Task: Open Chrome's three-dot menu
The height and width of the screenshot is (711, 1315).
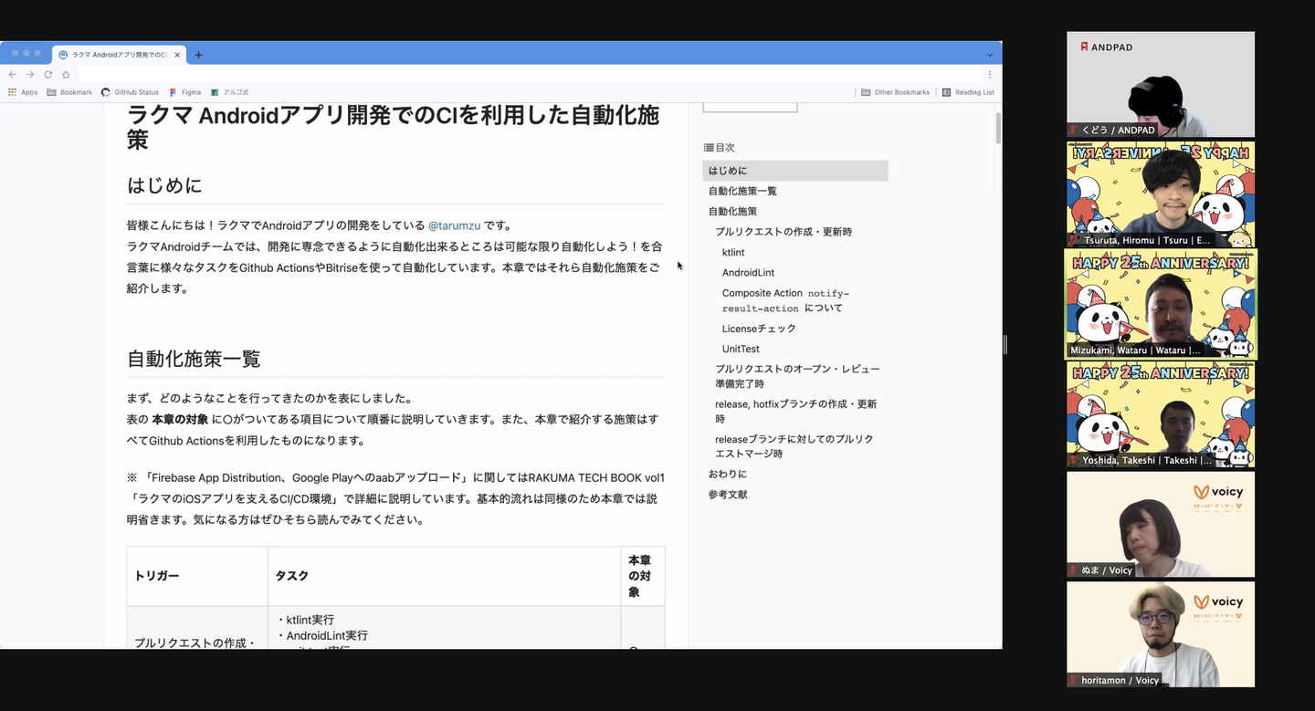Action: [x=989, y=75]
